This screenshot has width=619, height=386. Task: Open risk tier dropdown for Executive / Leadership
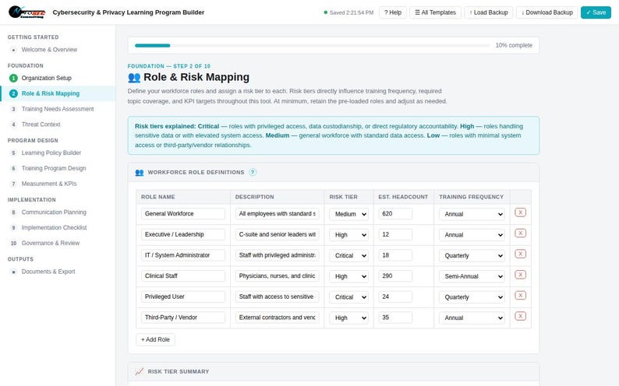click(x=348, y=235)
